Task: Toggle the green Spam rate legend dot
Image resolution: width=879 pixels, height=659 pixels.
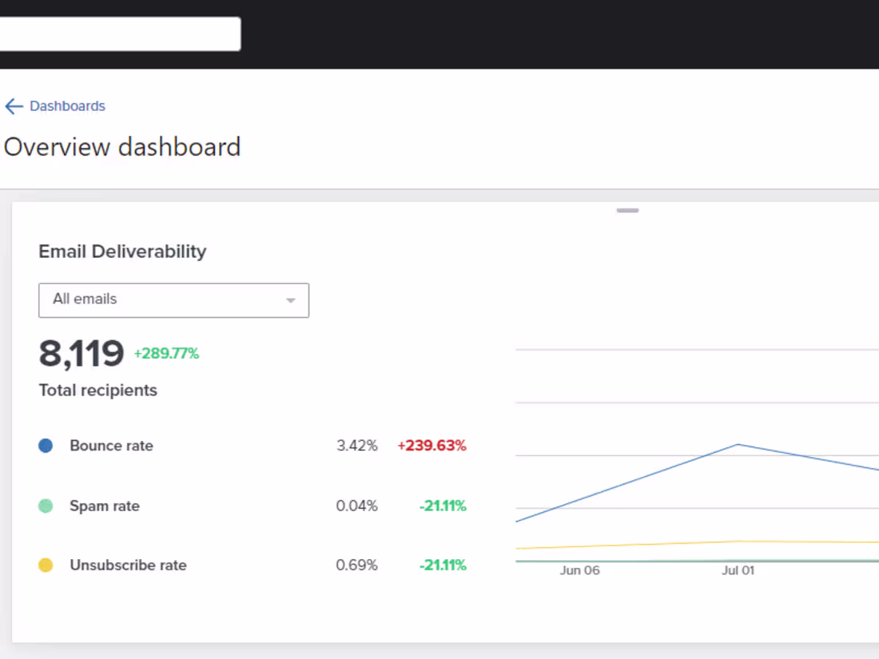Action: coord(46,506)
